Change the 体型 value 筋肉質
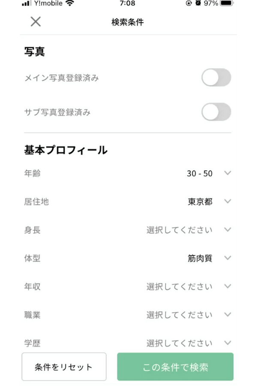Image resolution: width=257 pixels, height=386 pixels. (200, 258)
